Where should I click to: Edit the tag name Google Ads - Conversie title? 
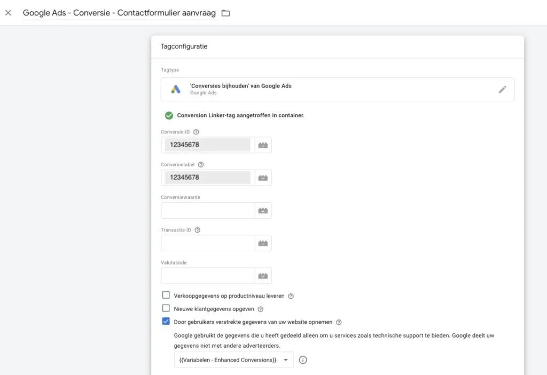pos(119,13)
